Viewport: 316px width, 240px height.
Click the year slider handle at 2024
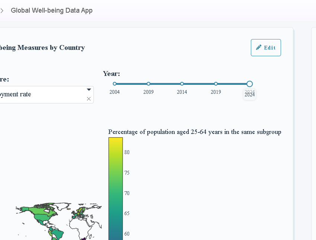250,84
